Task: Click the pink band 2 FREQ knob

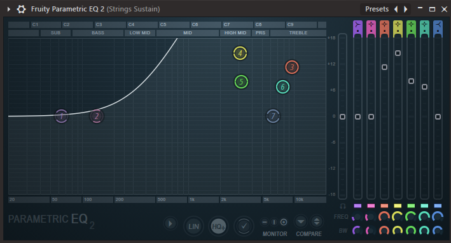Action: click(x=370, y=217)
